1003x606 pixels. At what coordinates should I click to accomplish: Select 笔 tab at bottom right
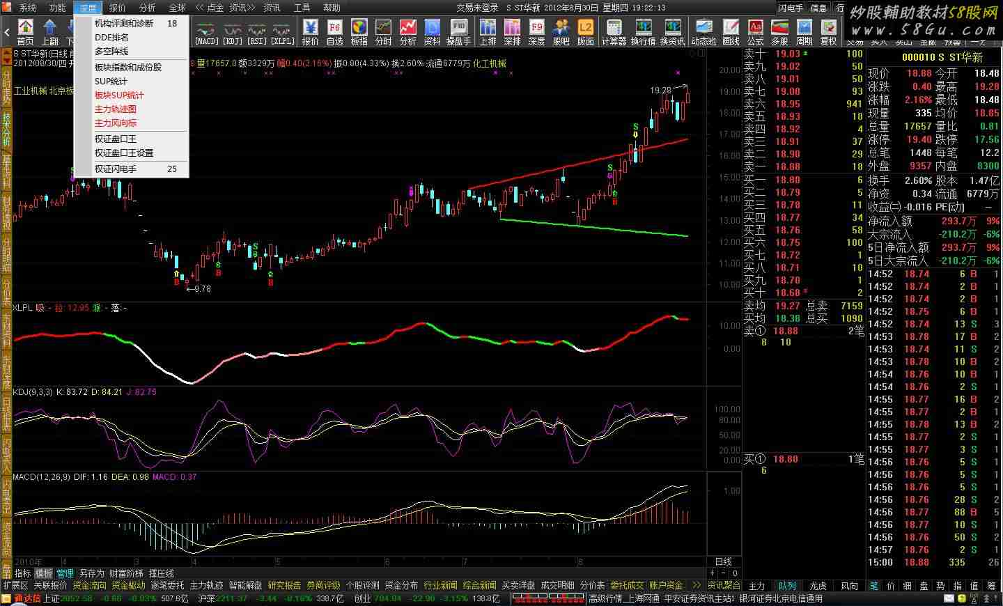873,586
